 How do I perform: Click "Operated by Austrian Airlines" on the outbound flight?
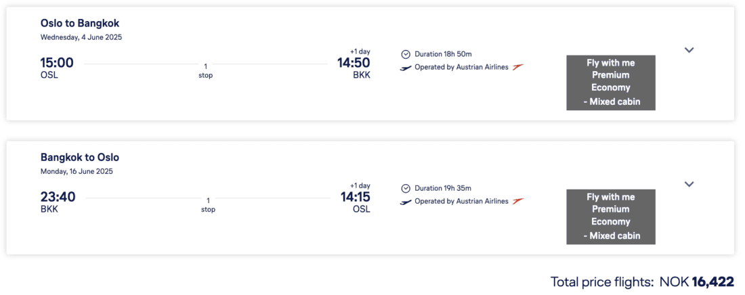pyautogui.click(x=461, y=67)
